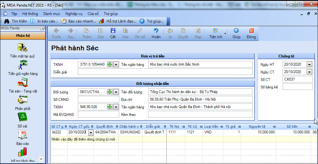This screenshot has height=164, width=318.
Task: Toggle pin on MISA Panda panel
Action: click(x=42, y=28)
